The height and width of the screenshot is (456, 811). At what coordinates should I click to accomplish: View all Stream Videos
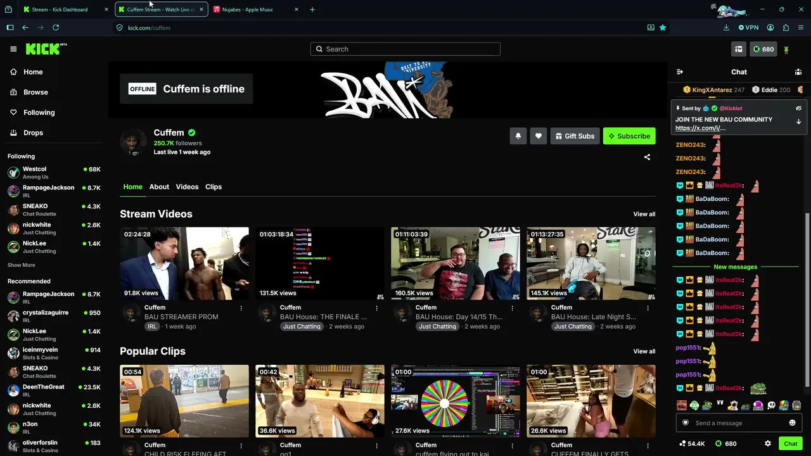coord(644,214)
